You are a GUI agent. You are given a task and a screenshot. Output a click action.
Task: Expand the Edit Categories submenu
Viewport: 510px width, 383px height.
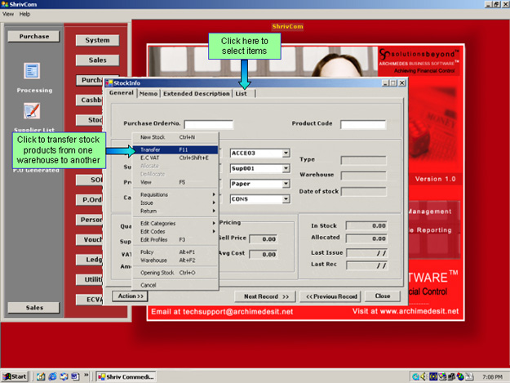coord(175,223)
